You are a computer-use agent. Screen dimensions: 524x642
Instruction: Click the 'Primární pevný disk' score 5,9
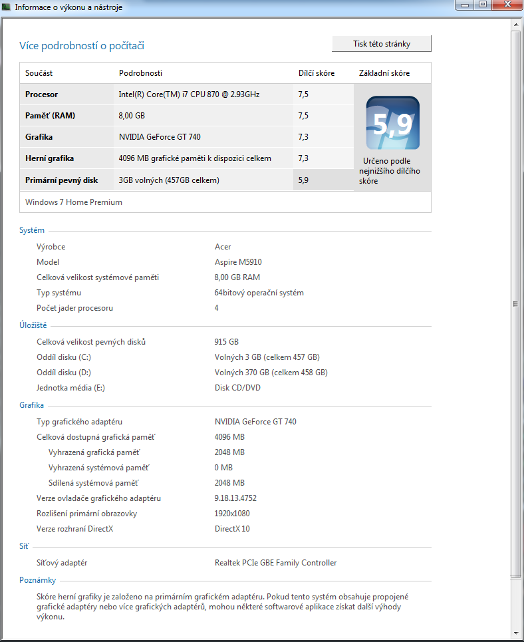pyautogui.click(x=303, y=180)
